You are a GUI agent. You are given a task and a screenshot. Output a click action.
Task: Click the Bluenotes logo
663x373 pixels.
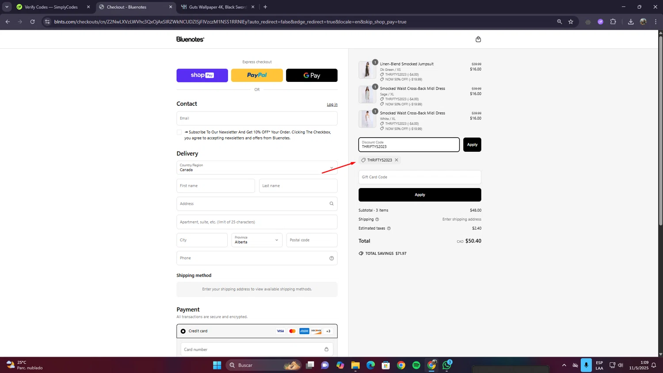190,39
